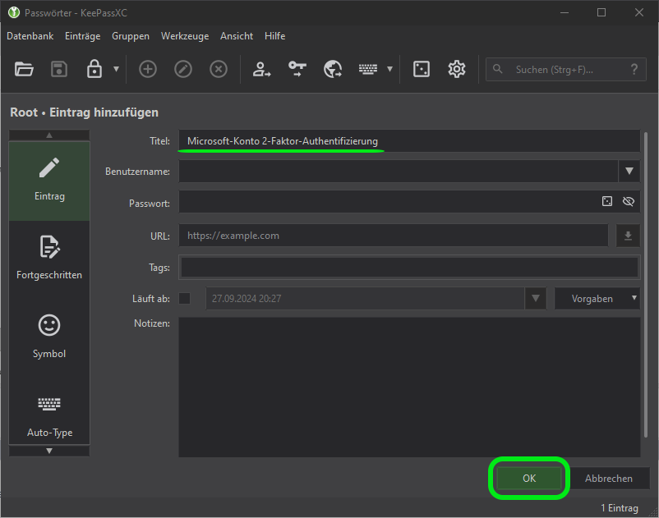Viewport: 659px width, 518px height.
Task: Open settings gear icon in toolbar
Action: 457,70
